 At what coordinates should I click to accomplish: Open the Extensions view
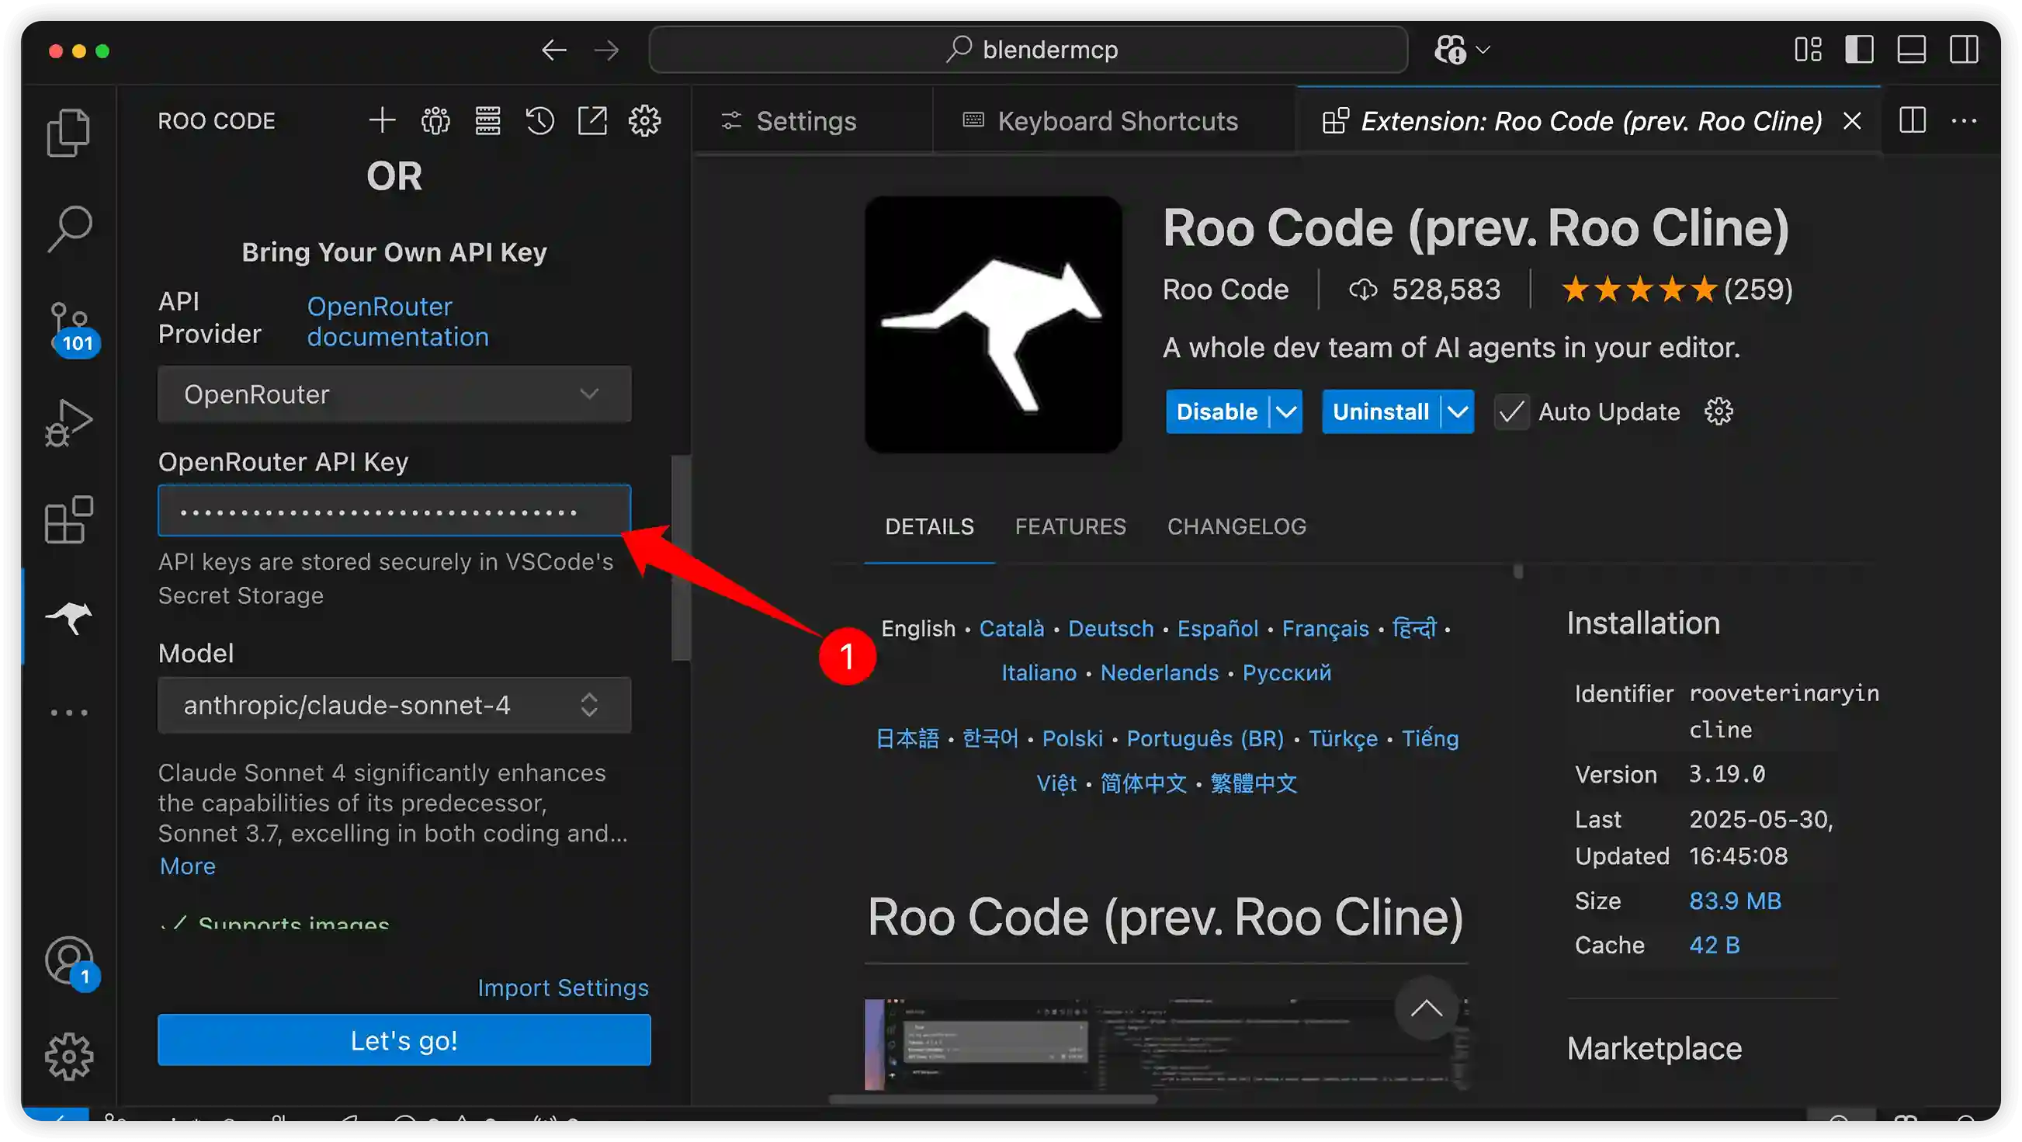click(69, 519)
